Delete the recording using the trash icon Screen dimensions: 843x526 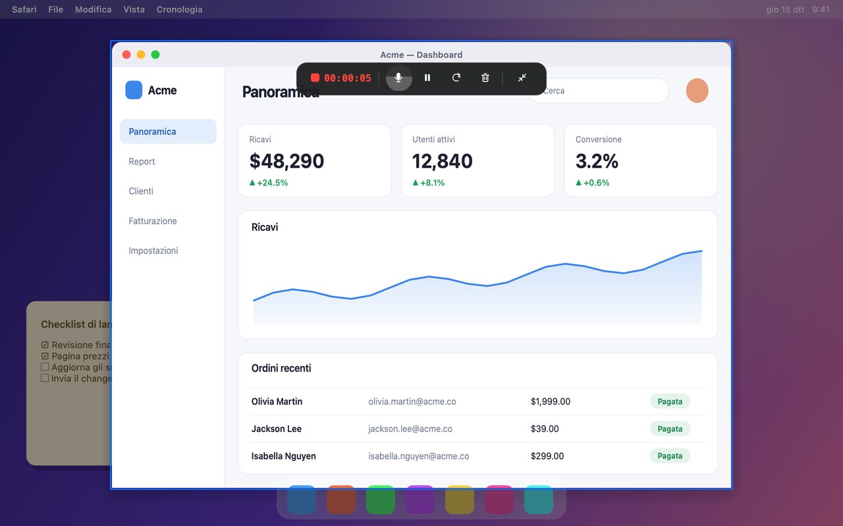[485, 78]
